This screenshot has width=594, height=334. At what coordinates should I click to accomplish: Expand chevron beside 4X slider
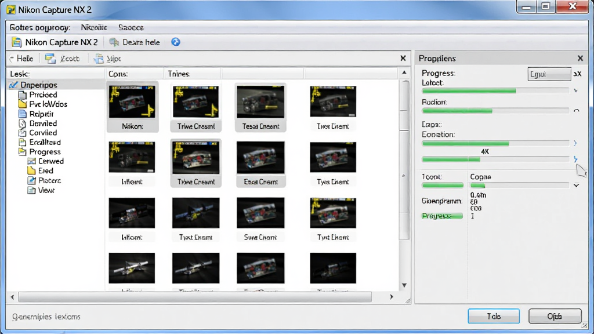tap(575, 159)
